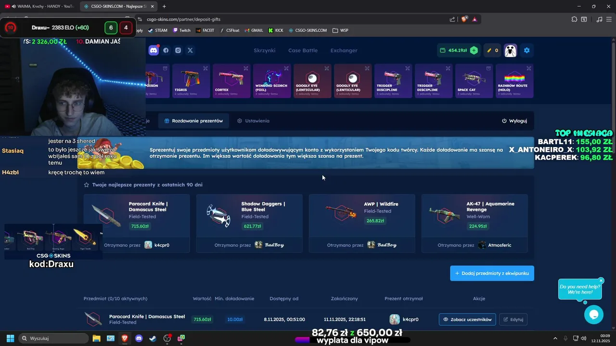Click the taskbar volume icon
The image size is (616, 346).
583,338
